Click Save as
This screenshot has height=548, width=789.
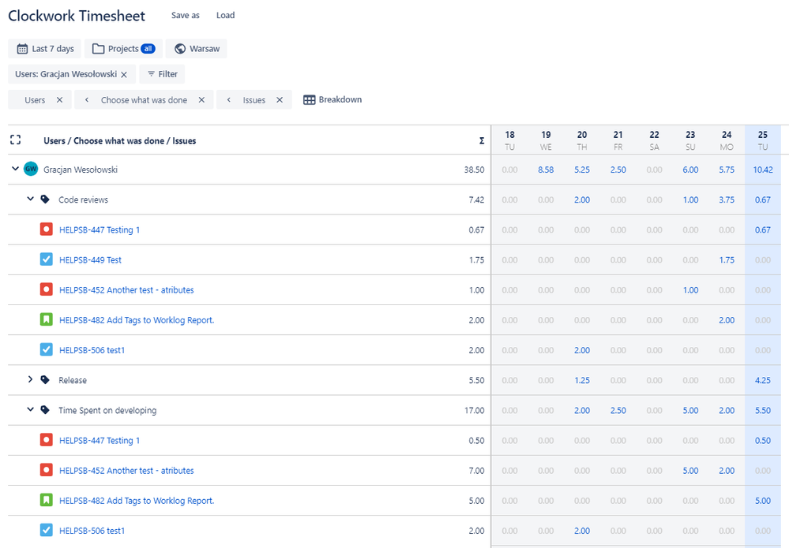pyautogui.click(x=185, y=15)
